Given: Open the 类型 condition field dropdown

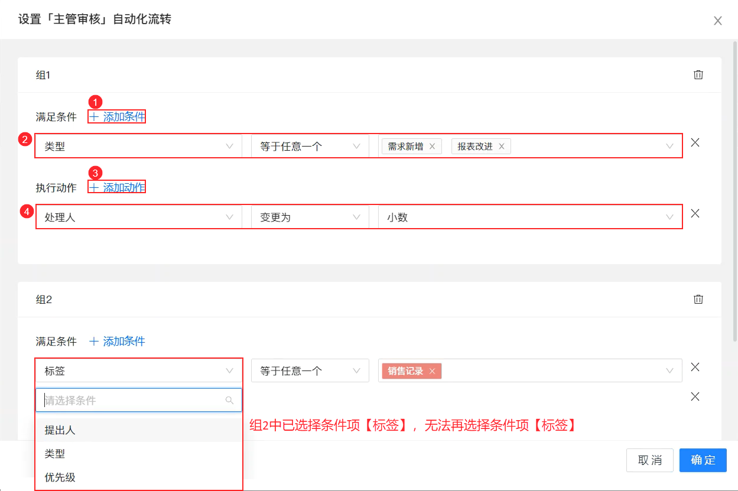Looking at the screenshot, I should pos(139,146).
